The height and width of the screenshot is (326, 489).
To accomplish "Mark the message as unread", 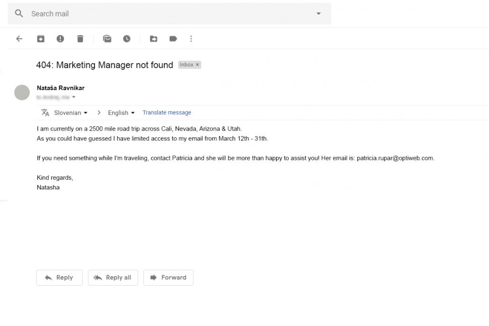I will (x=107, y=39).
